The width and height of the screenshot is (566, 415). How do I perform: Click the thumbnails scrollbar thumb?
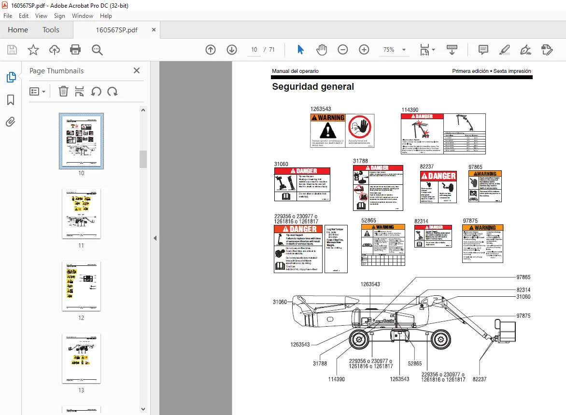(x=143, y=159)
